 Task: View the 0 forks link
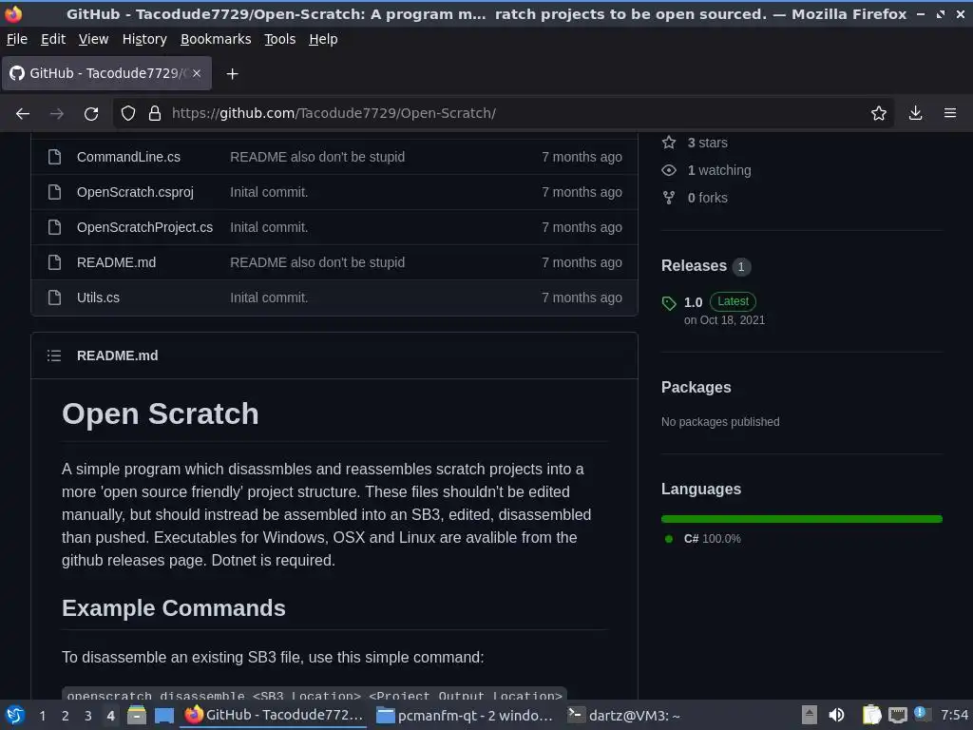coord(707,198)
